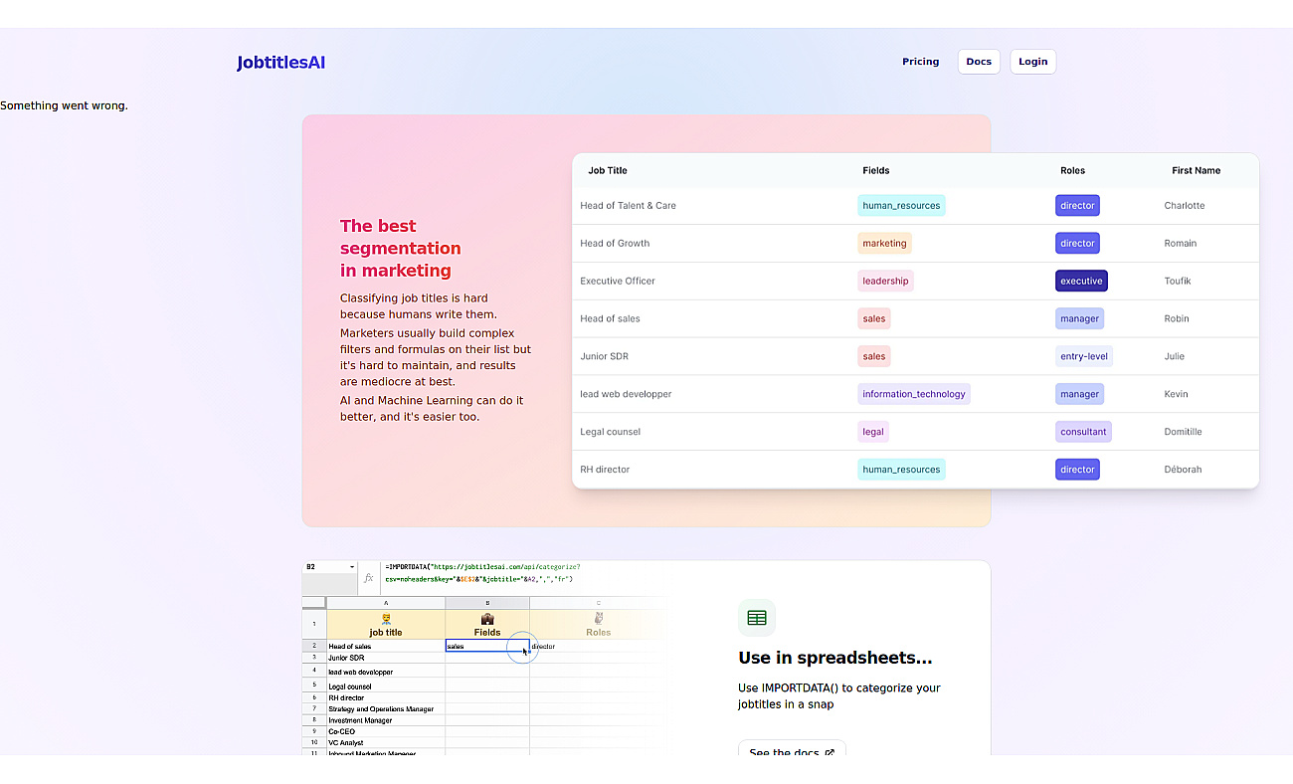Click the marketing field tag

coord(884,244)
